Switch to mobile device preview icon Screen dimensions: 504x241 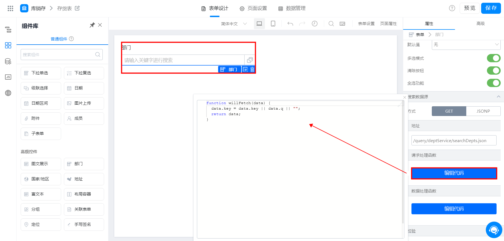(273, 24)
